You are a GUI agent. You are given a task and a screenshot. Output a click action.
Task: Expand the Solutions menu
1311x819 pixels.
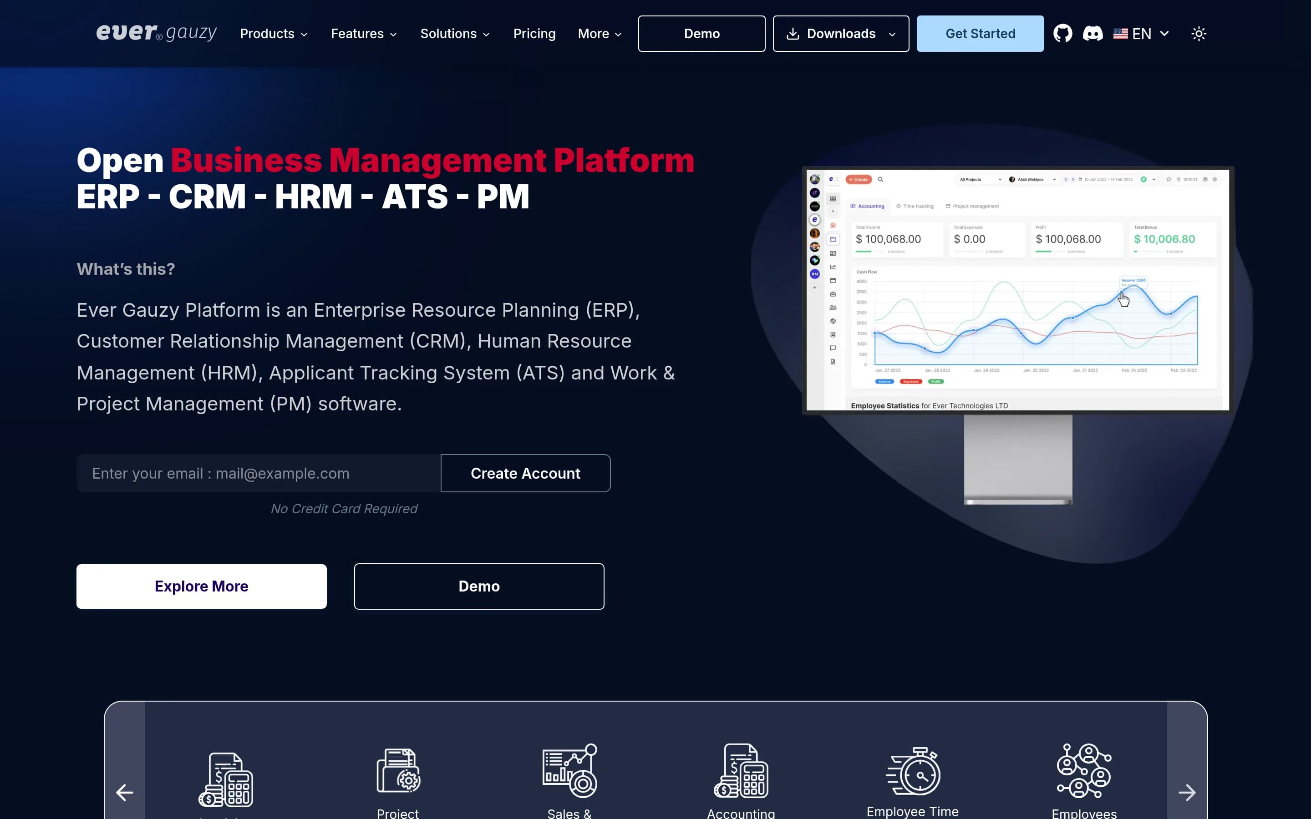[x=455, y=34]
